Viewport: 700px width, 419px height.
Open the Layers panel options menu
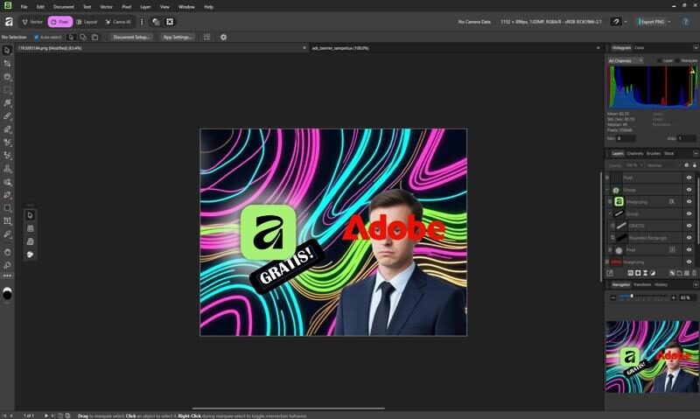(696, 153)
